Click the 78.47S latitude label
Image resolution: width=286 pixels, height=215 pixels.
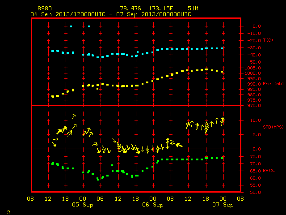130,9
